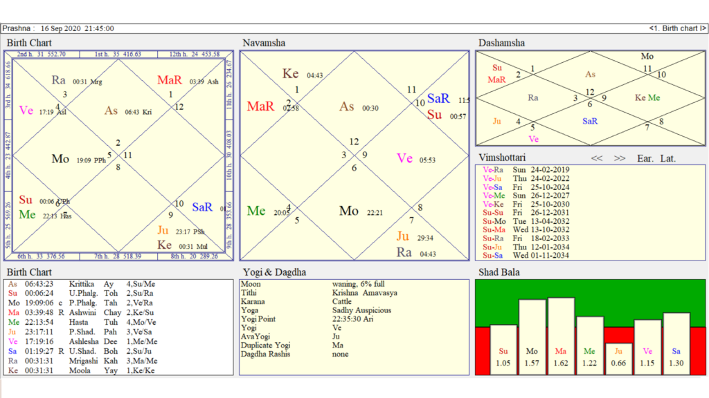Click the Me Hasta row in the planet table
The image size is (709, 398).
(82, 322)
